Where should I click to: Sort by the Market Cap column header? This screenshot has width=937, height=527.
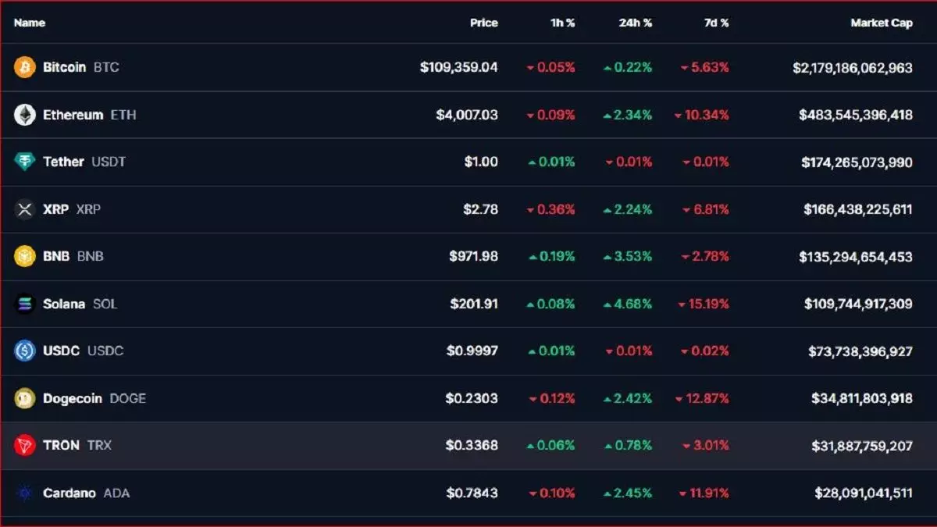click(881, 23)
